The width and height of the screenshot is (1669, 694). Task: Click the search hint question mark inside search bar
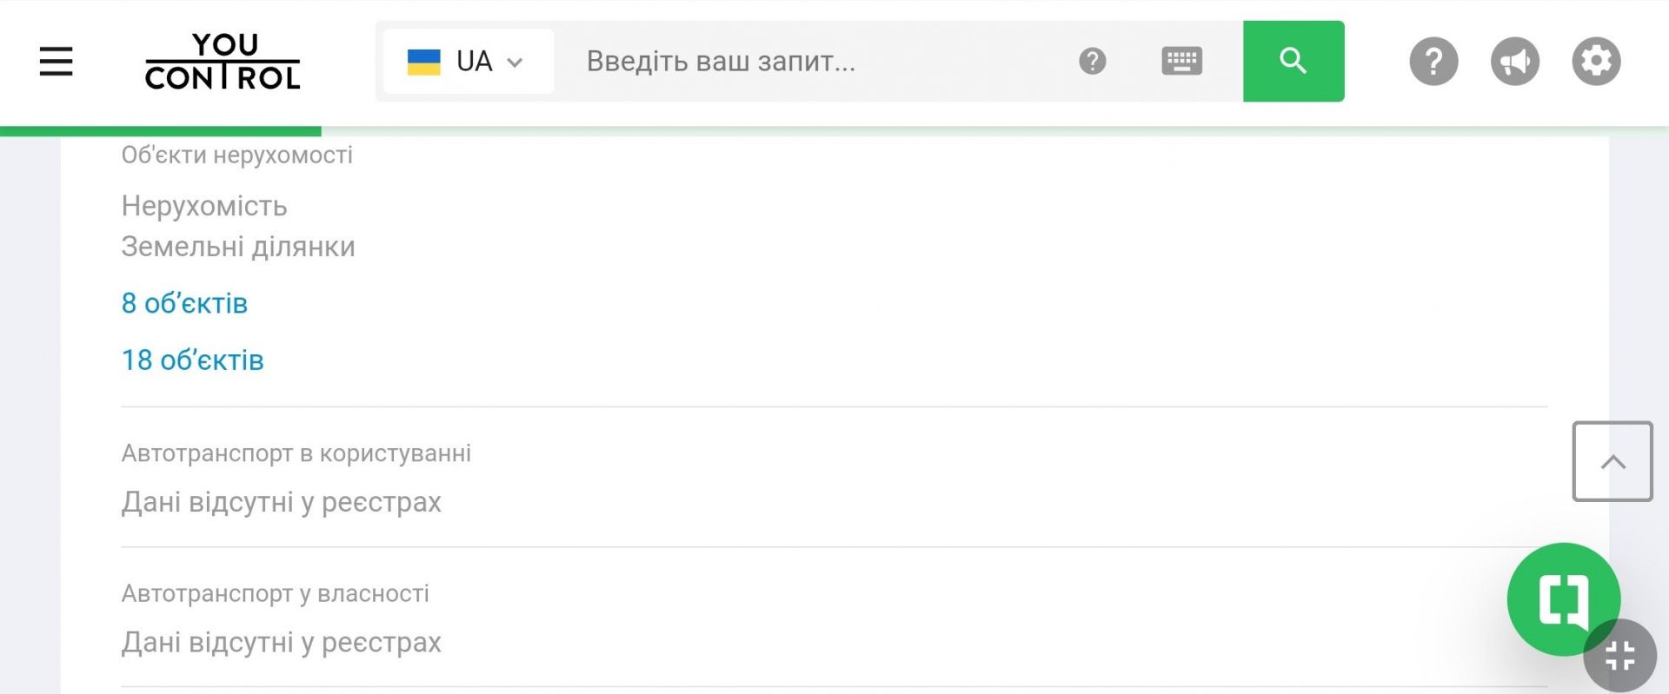(1092, 62)
